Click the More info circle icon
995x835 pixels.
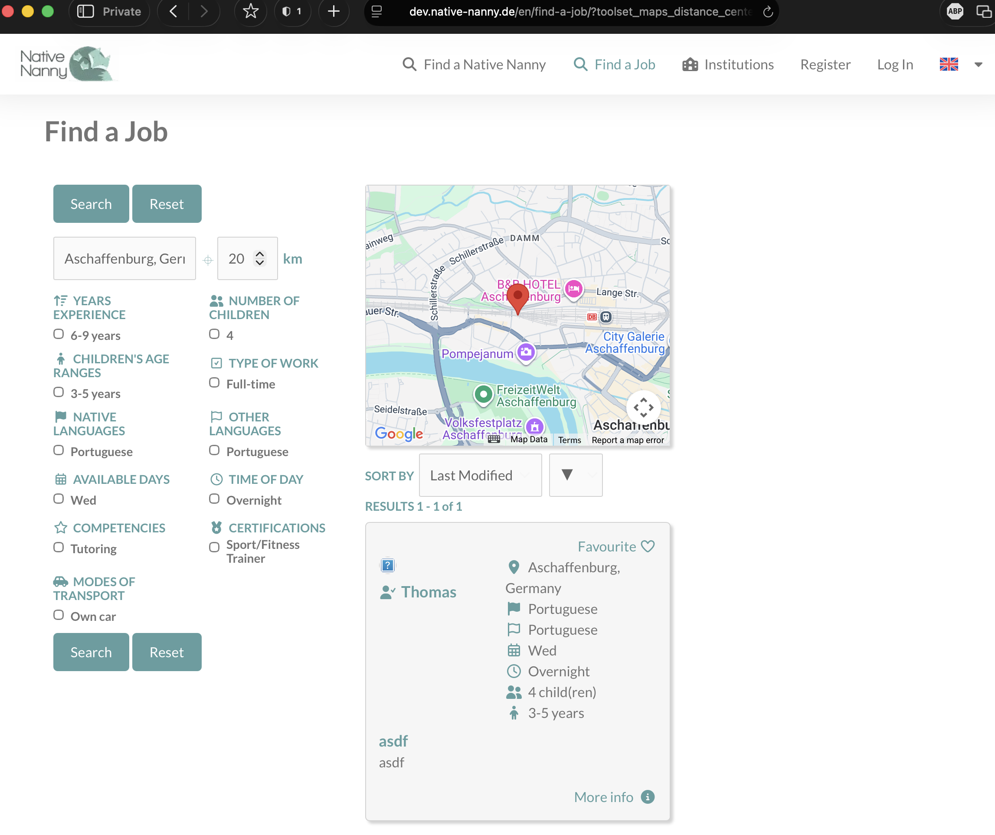pos(647,797)
